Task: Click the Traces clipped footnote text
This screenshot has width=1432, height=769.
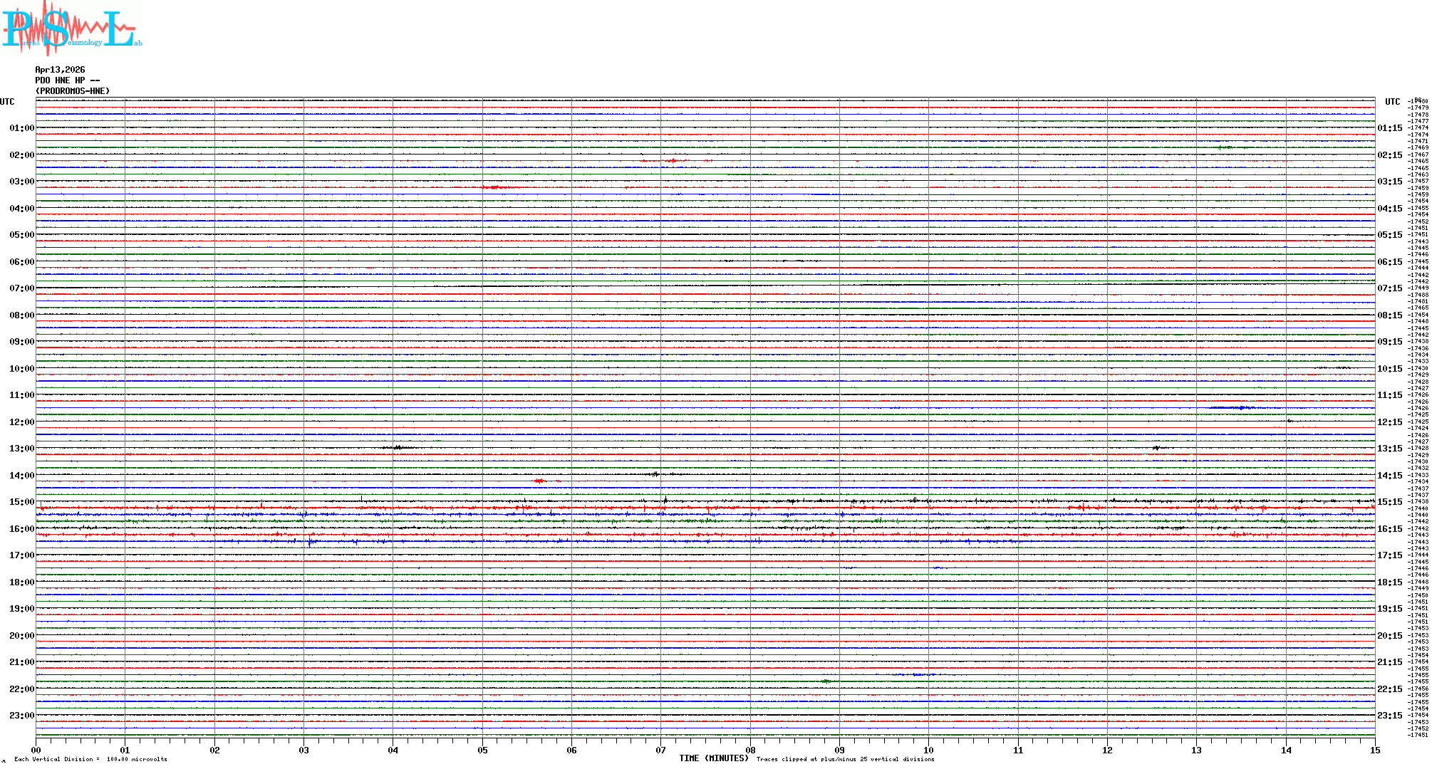Action: (x=845, y=759)
